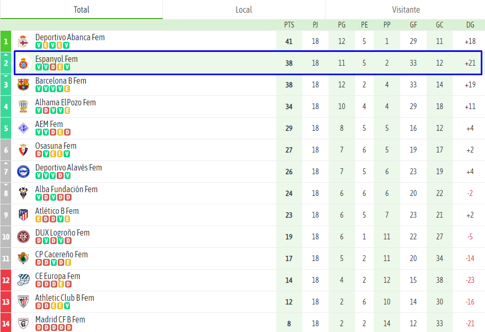485x332 pixels.
Task: Click the CE Europa Fem club crest
Action: coord(23,280)
